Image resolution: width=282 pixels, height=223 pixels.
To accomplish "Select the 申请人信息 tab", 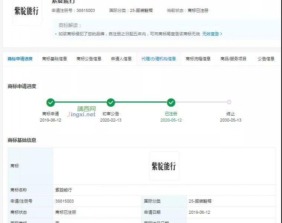I will pos(121,59).
